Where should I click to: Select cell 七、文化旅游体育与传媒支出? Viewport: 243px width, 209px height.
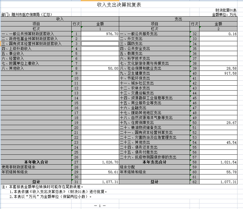[x=154, y=64]
